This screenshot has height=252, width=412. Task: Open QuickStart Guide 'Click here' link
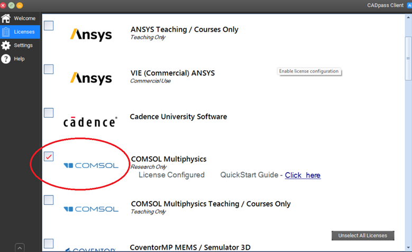point(303,175)
